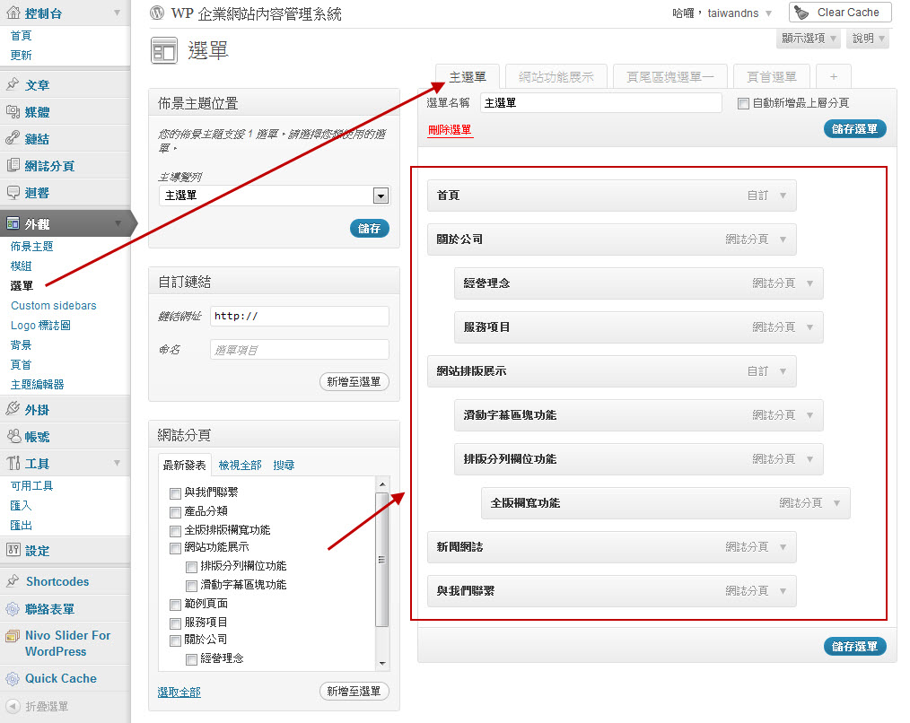Expand the 全版欄寬功能 menu item arrow
Viewport: 910px width, 723px height.
837,503
